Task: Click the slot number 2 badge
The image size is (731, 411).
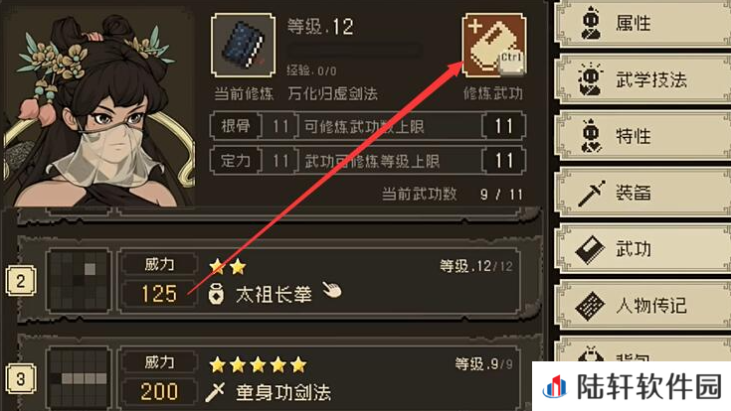Action: pyautogui.click(x=21, y=281)
